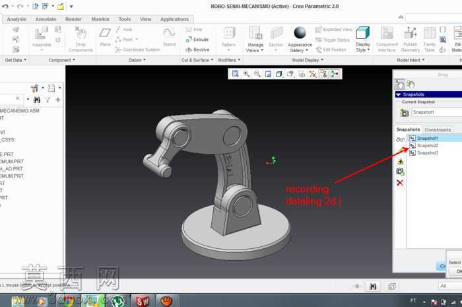
Task: Expand the Model Display group menu
Action: click(x=308, y=60)
